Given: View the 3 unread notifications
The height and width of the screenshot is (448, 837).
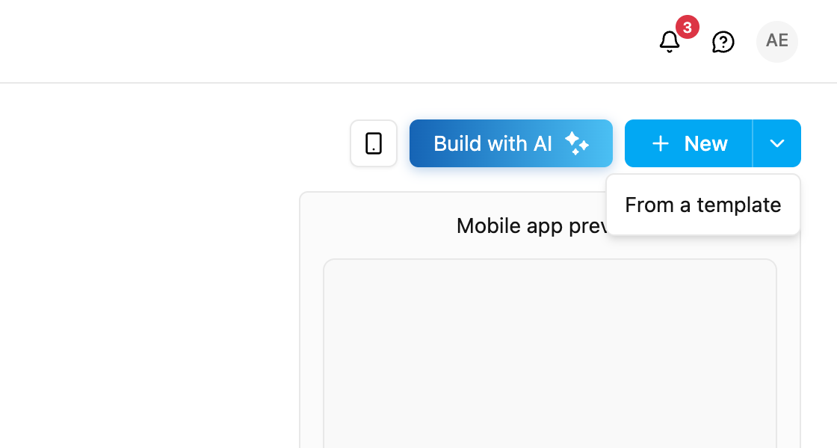Looking at the screenshot, I should point(670,42).
